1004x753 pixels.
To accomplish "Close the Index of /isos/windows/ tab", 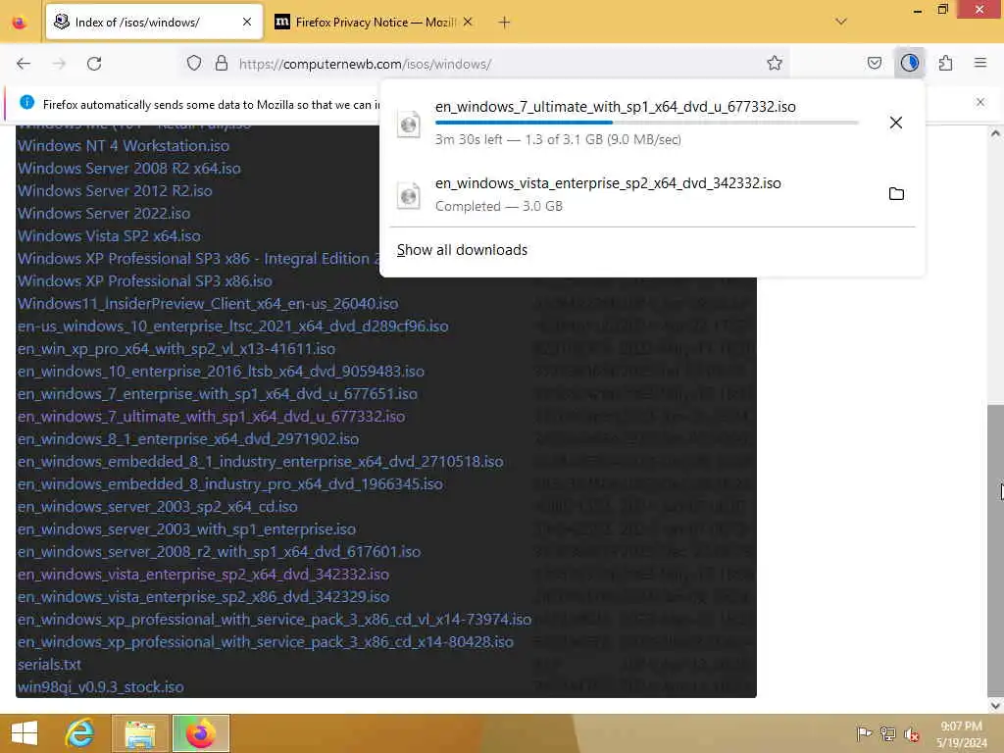I will click(x=247, y=22).
